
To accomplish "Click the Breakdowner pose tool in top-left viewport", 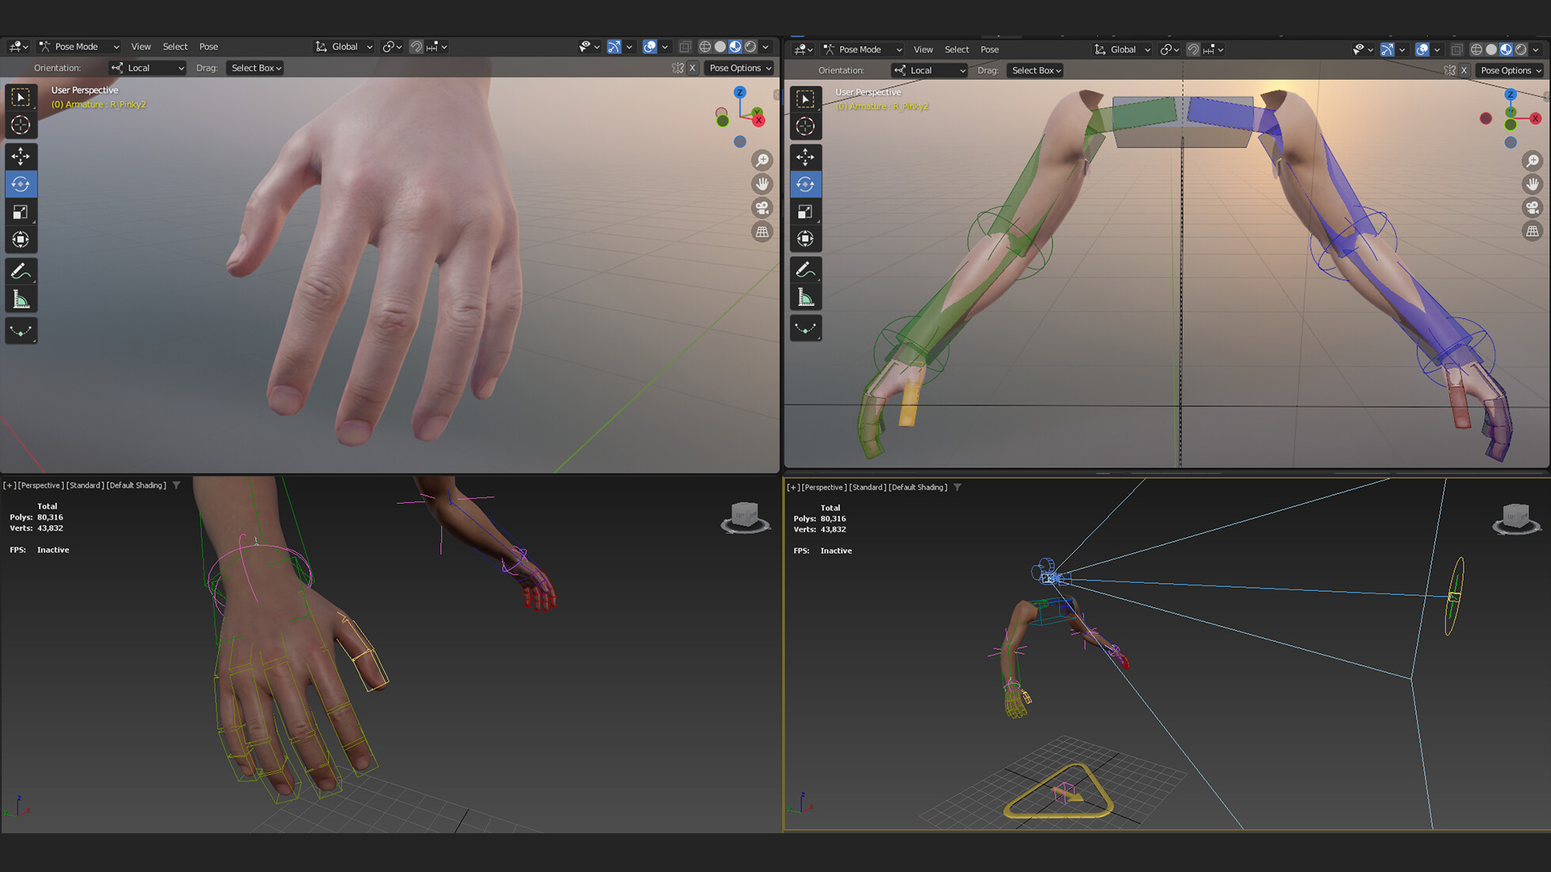I will (21, 330).
